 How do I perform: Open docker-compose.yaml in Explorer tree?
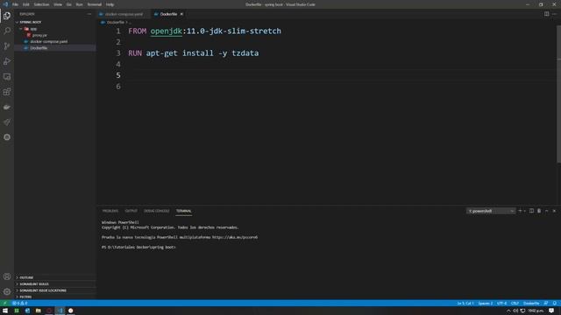click(x=54, y=41)
